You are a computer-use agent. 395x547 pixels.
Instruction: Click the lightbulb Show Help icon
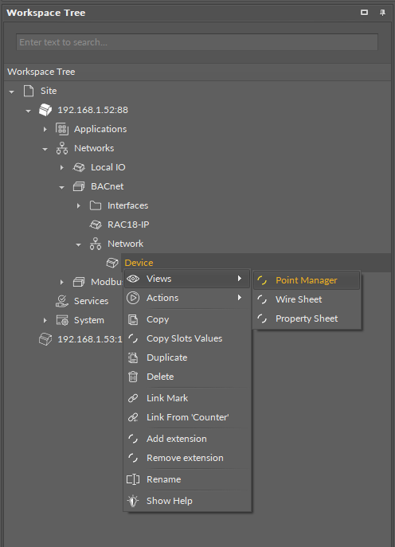pos(133,501)
